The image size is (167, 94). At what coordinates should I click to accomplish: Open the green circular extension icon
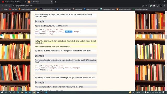(x=151, y=6)
